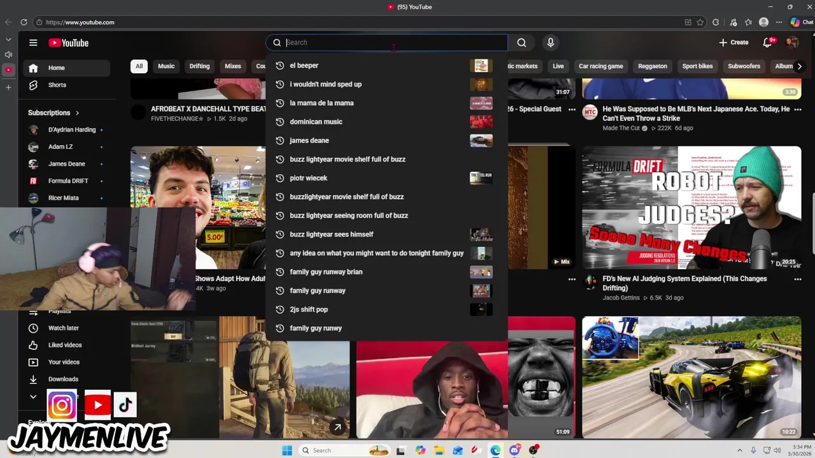Open the Edge profile icon
This screenshot has width=815, height=458.
pos(764,22)
